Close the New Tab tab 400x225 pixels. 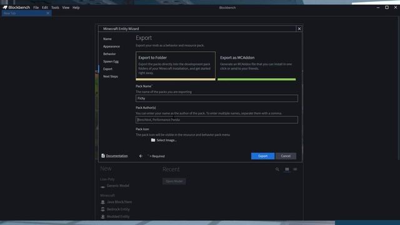(48, 13)
